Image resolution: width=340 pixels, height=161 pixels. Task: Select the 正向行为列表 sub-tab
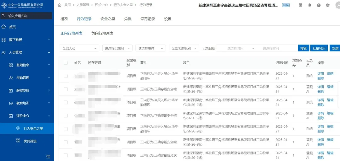(x=71, y=33)
